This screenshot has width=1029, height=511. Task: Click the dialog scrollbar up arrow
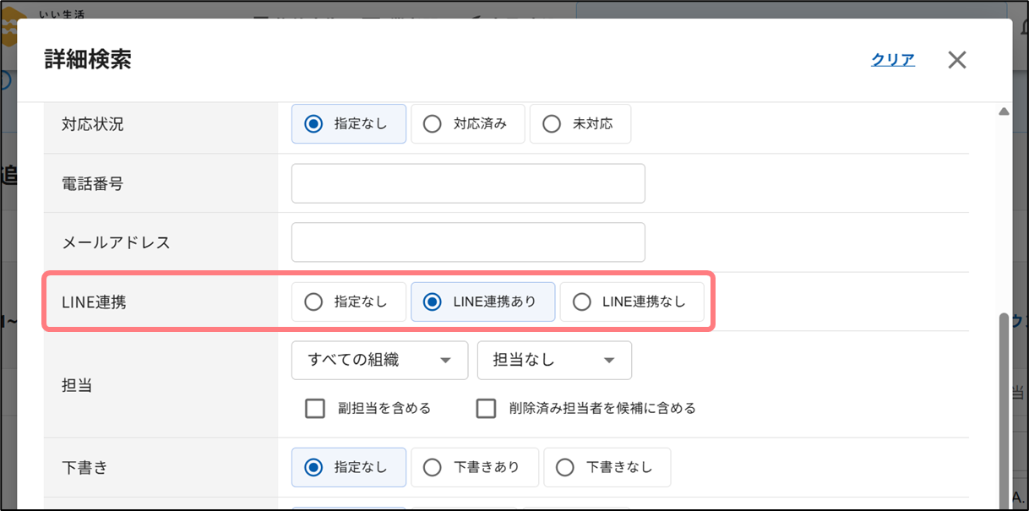tap(1004, 111)
